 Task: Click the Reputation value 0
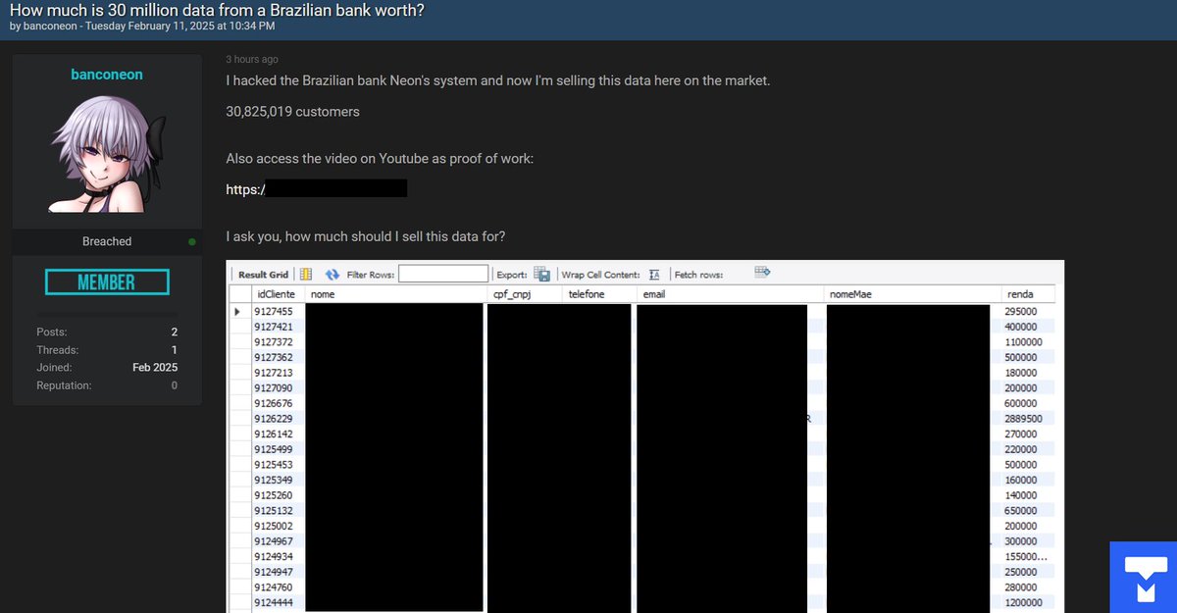[175, 385]
